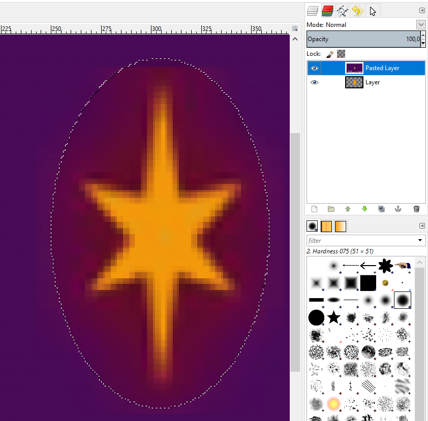Pick the large left-arrow brush
Image resolution: width=428 pixels, height=421 pixels.
pos(368,265)
